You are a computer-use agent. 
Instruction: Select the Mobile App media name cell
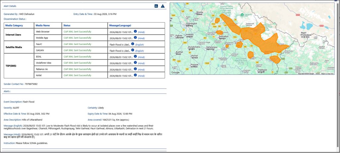click(48, 38)
